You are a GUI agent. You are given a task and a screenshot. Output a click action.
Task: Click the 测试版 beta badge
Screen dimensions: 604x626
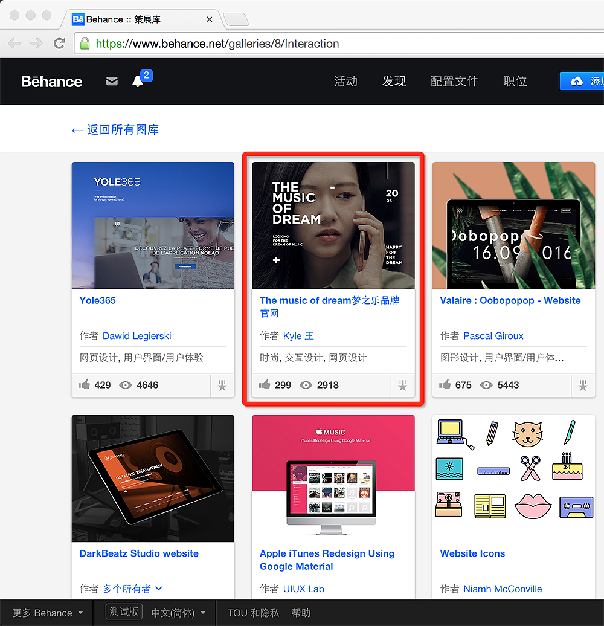[124, 611]
